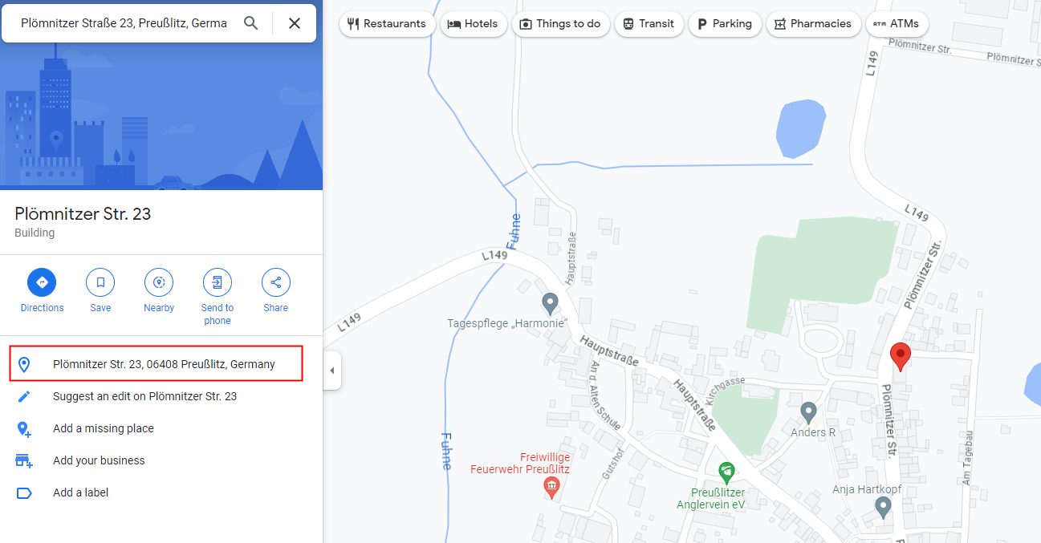Screen dimensions: 1041x543
Task: Collapse the side panel arrow
Action: pyautogui.click(x=332, y=371)
